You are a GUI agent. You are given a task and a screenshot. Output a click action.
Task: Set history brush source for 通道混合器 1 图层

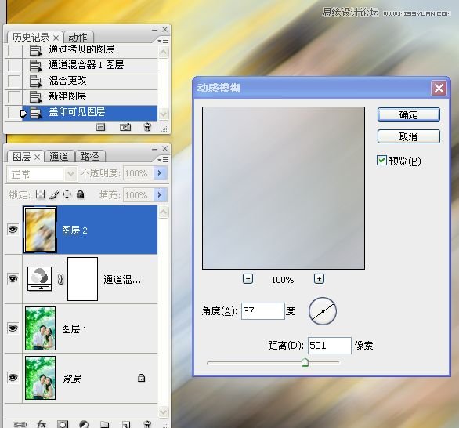(14, 65)
